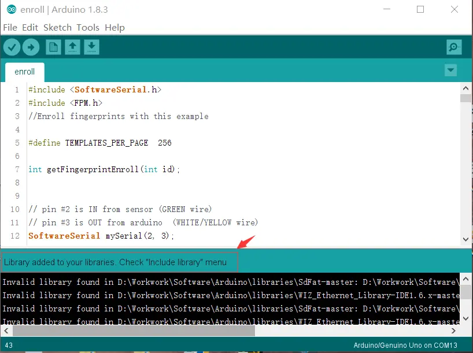Click the Verify checkmark button
Image resolution: width=473 pixels, height=353 pixels.
(x=12, y=47)
